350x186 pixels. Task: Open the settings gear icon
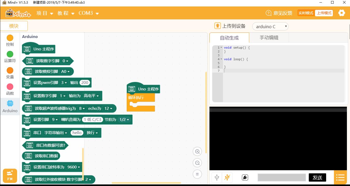[x=342, y=13]
